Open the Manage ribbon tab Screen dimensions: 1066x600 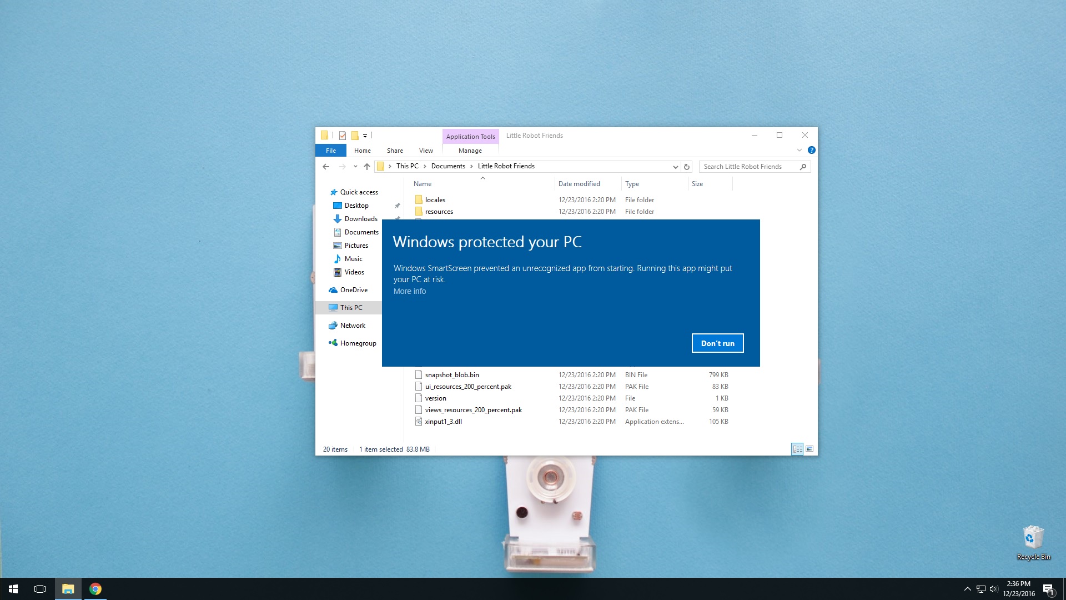470,151
